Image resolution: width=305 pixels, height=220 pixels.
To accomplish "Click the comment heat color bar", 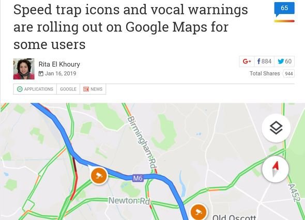I will pos(284,21).
